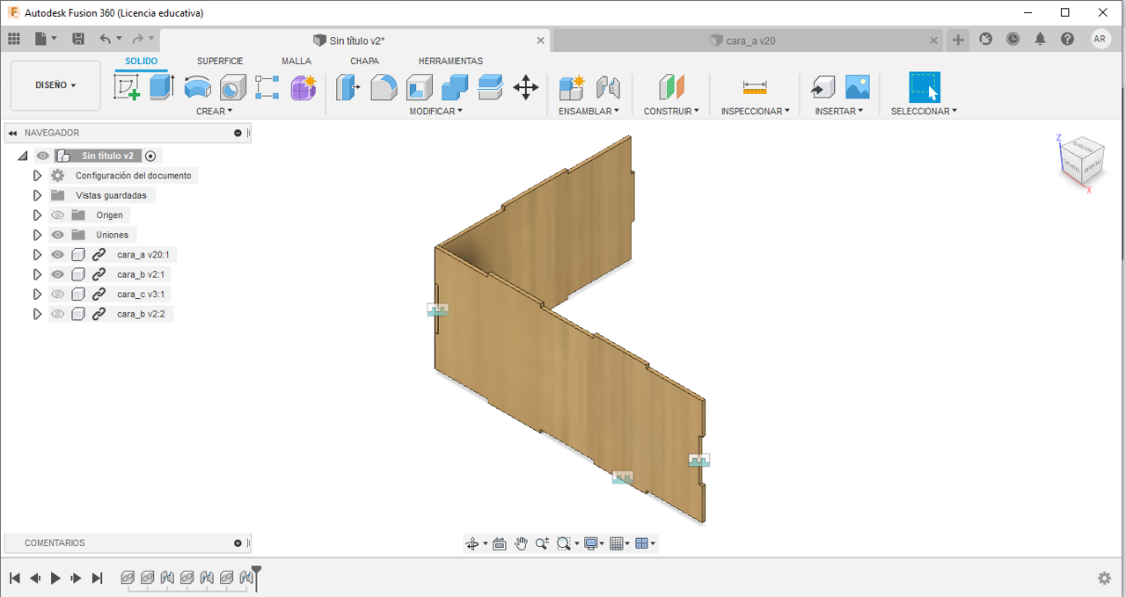
Task: Activate the Move/Copy tool
Action: (525, 87)
